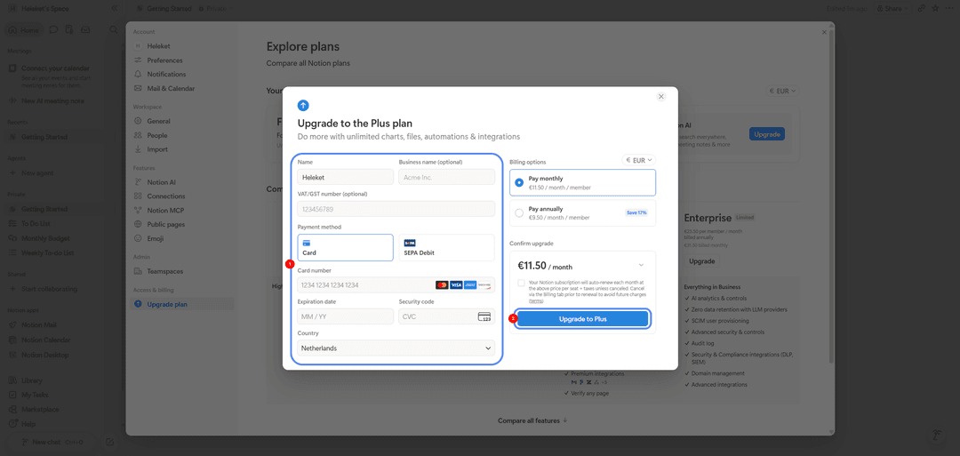Choose Card as payment method
Image resolution: width=960 pixels, height=456 pixels.
[x=345, y=247]
